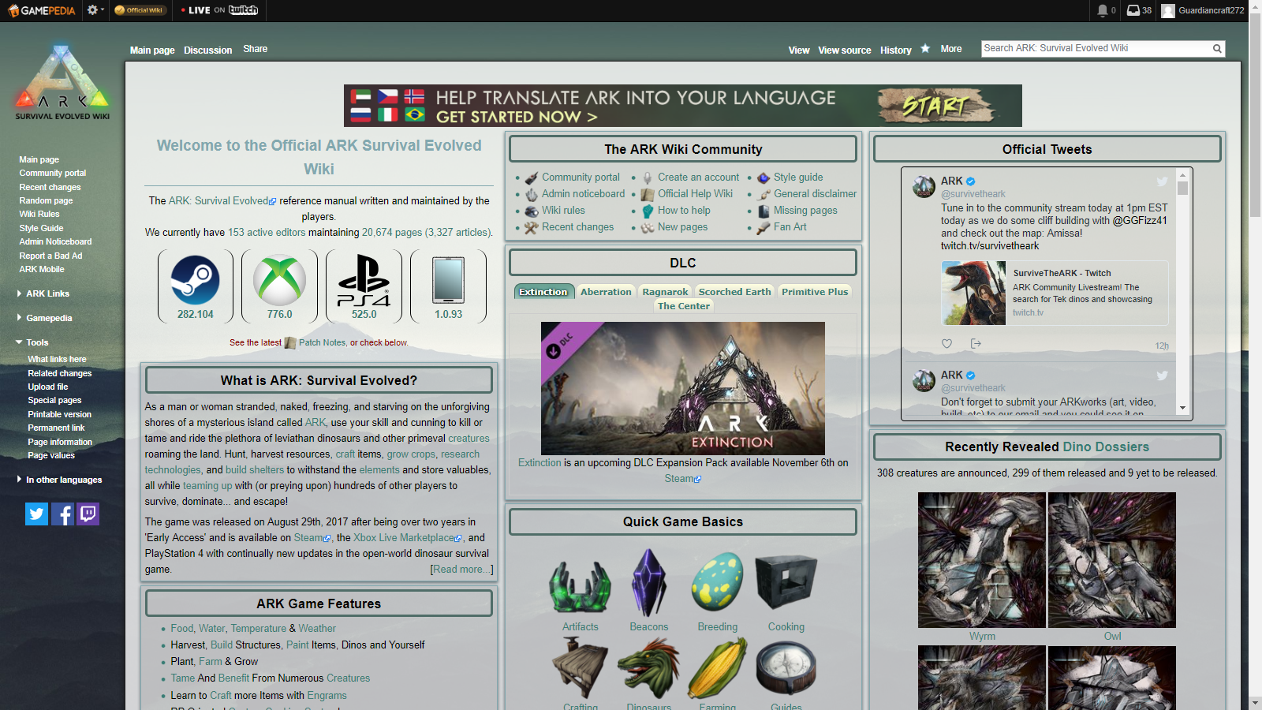Click the tweets feed scrollbar down arrow
Image resolution: width=1262 pixels, height=710 pixels.
pyautogui.click(x=1182, y=408)
